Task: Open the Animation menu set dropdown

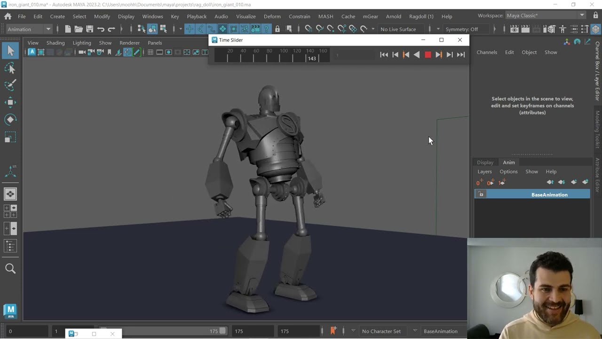Action: pos(29,29)
